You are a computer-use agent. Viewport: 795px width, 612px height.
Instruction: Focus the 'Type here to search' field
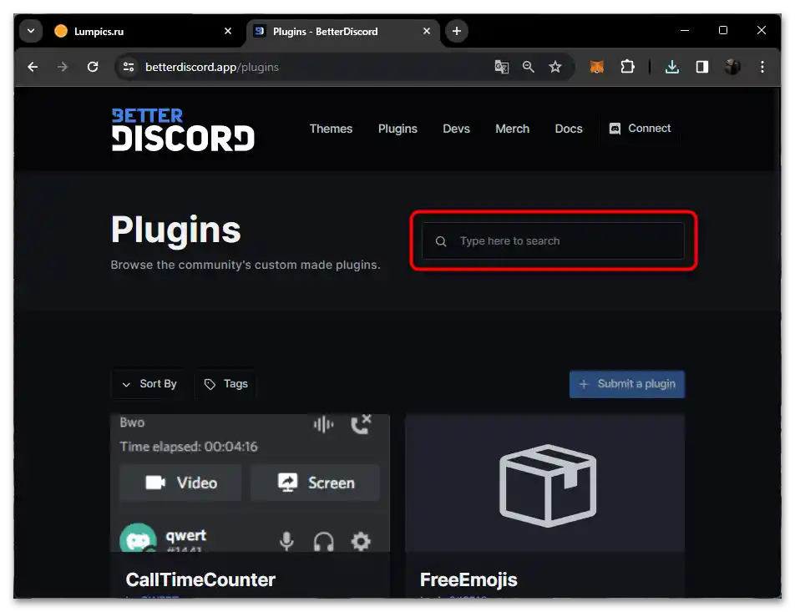click(x=553, y=240)
